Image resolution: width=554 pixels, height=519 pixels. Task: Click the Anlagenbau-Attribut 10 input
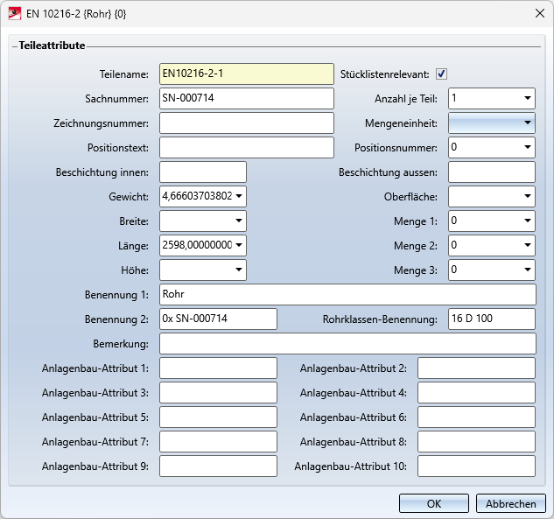pos(477,466)
